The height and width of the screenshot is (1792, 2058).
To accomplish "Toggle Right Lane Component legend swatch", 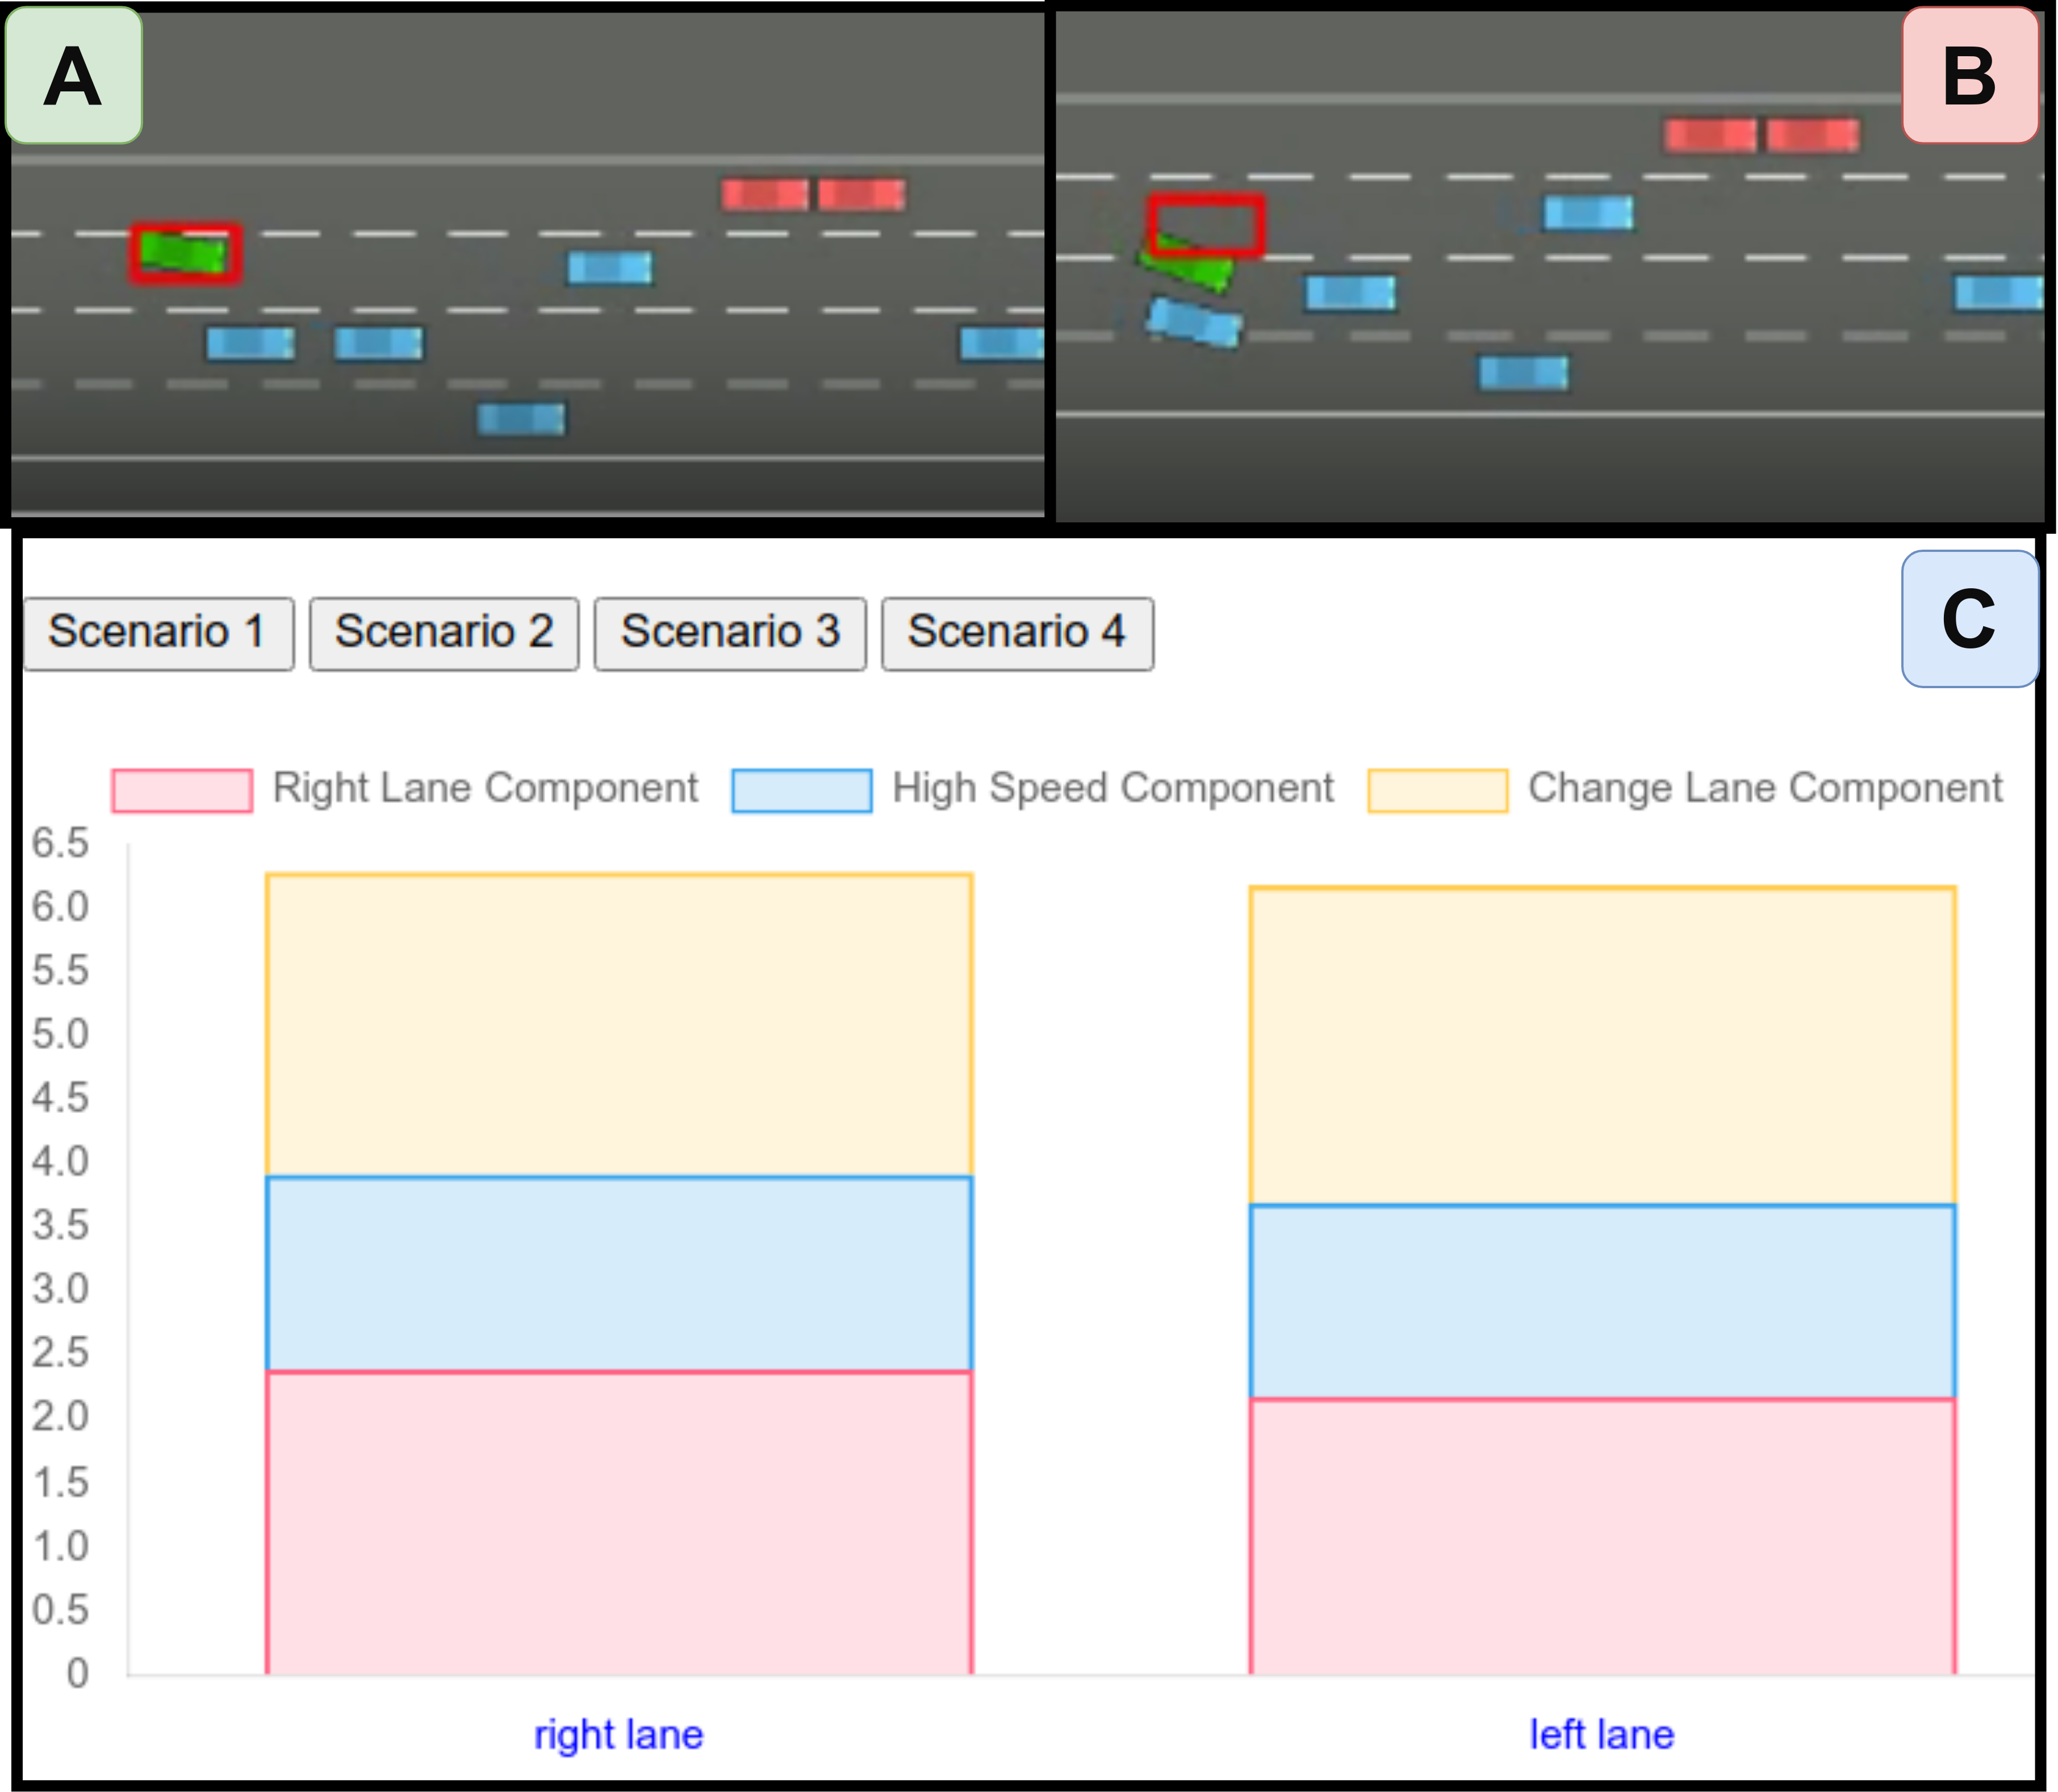I will [182, 790].
